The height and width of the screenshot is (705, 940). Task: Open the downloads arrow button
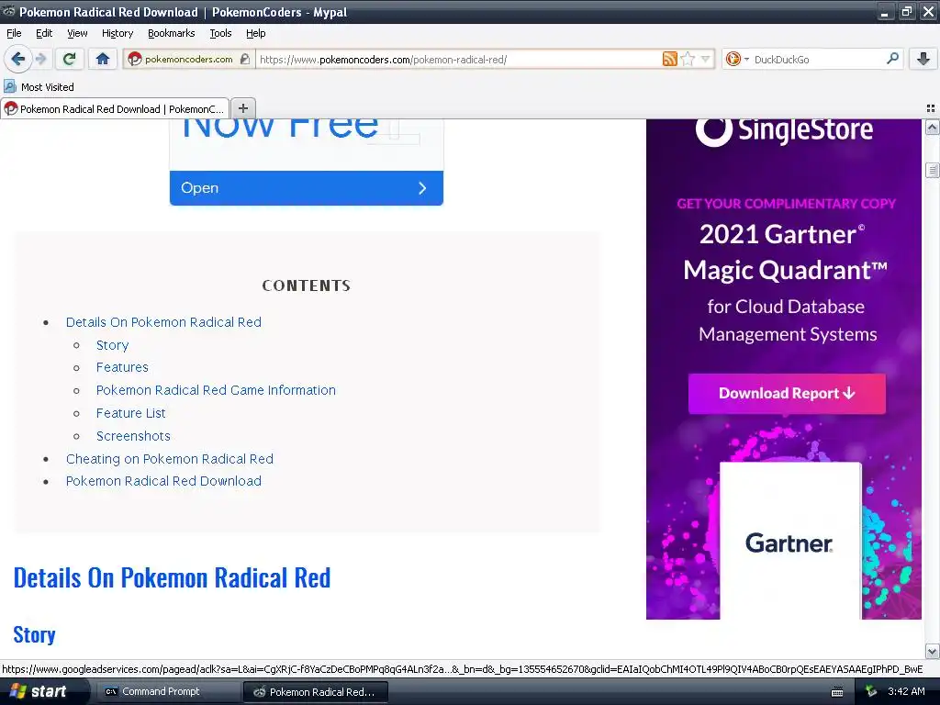(923, 59)
